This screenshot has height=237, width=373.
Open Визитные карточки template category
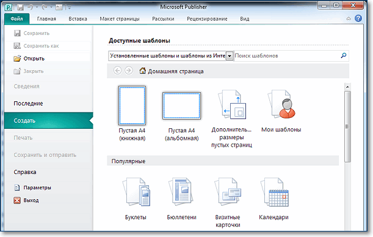pos(228,202)
